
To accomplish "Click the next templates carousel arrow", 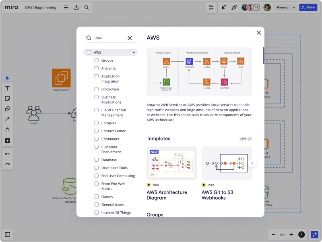I will click(x=252, y=163).
